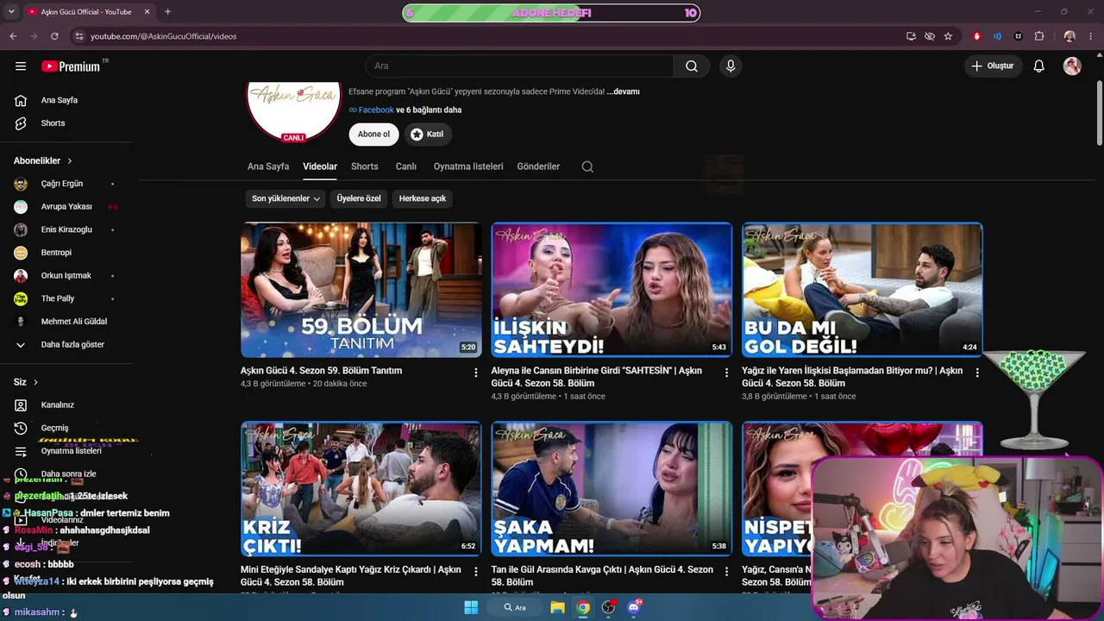Click the Chrome address bar URL

click(x=164, y=36)
